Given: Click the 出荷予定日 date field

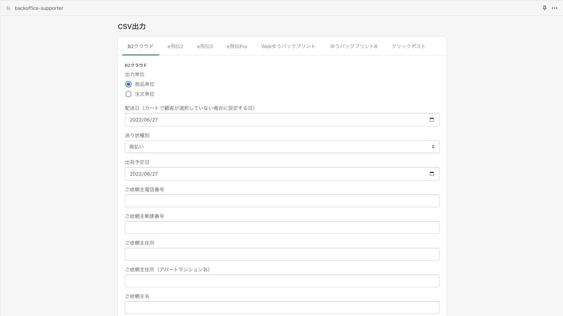Looking at the screenshot, I should coord(282,174).
